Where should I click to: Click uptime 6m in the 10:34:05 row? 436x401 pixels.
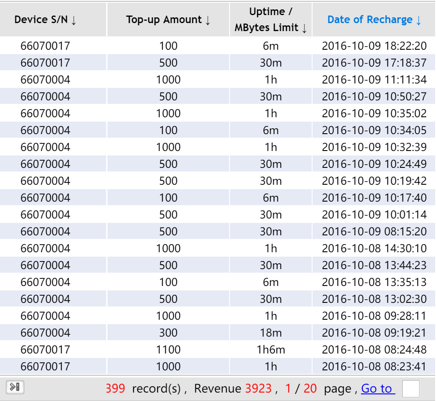tap(270, 130)
